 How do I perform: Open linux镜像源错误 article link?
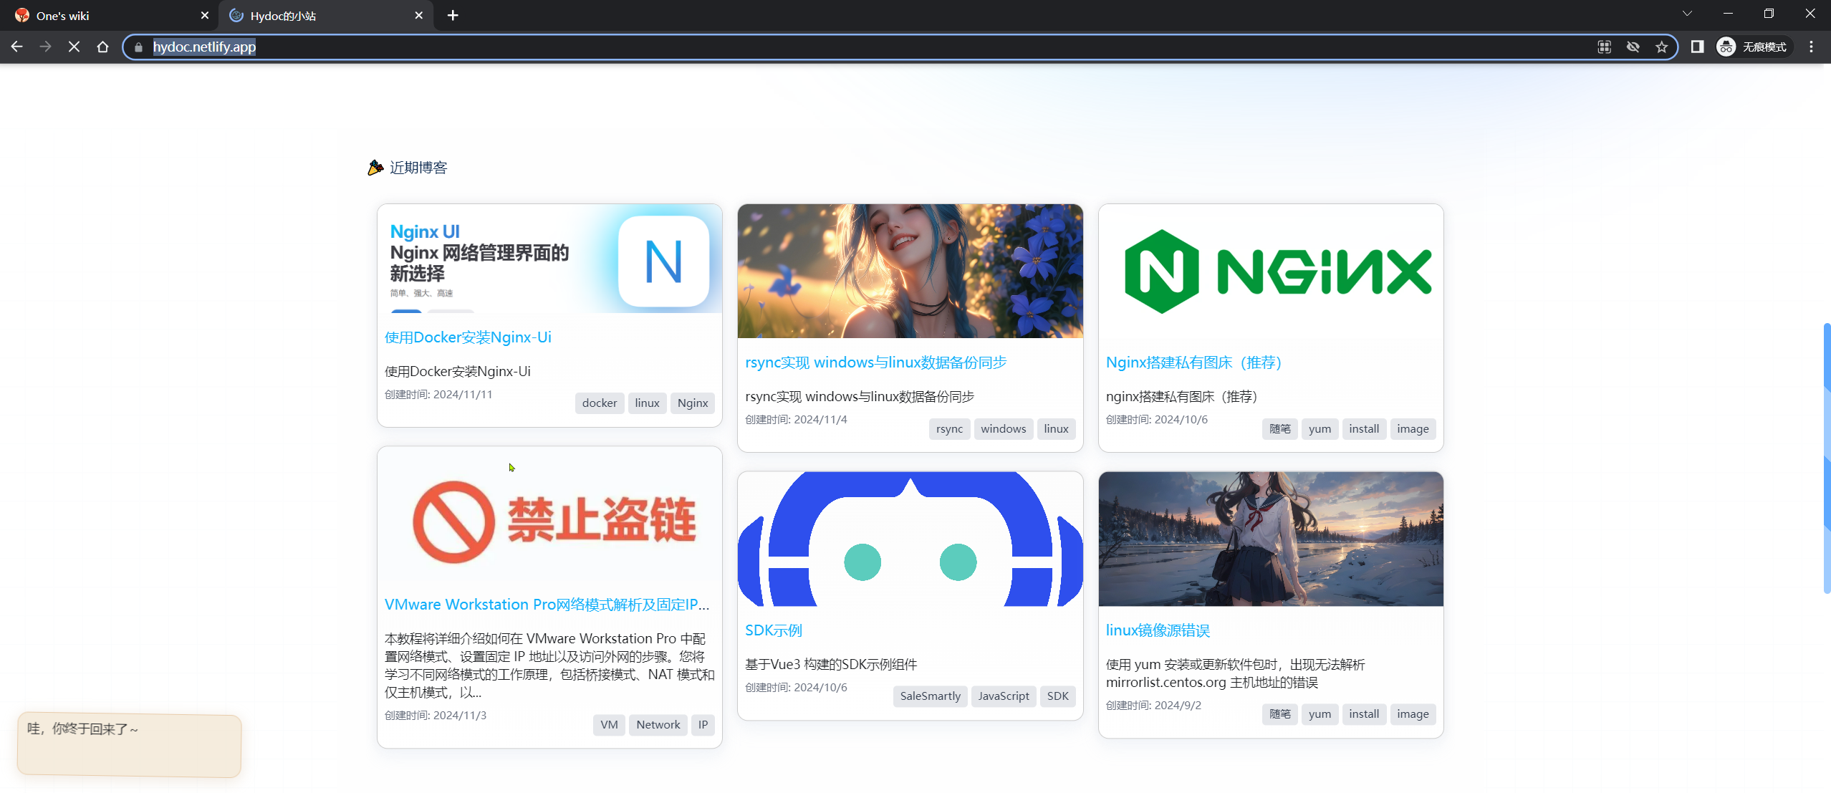click(1158, 630)
